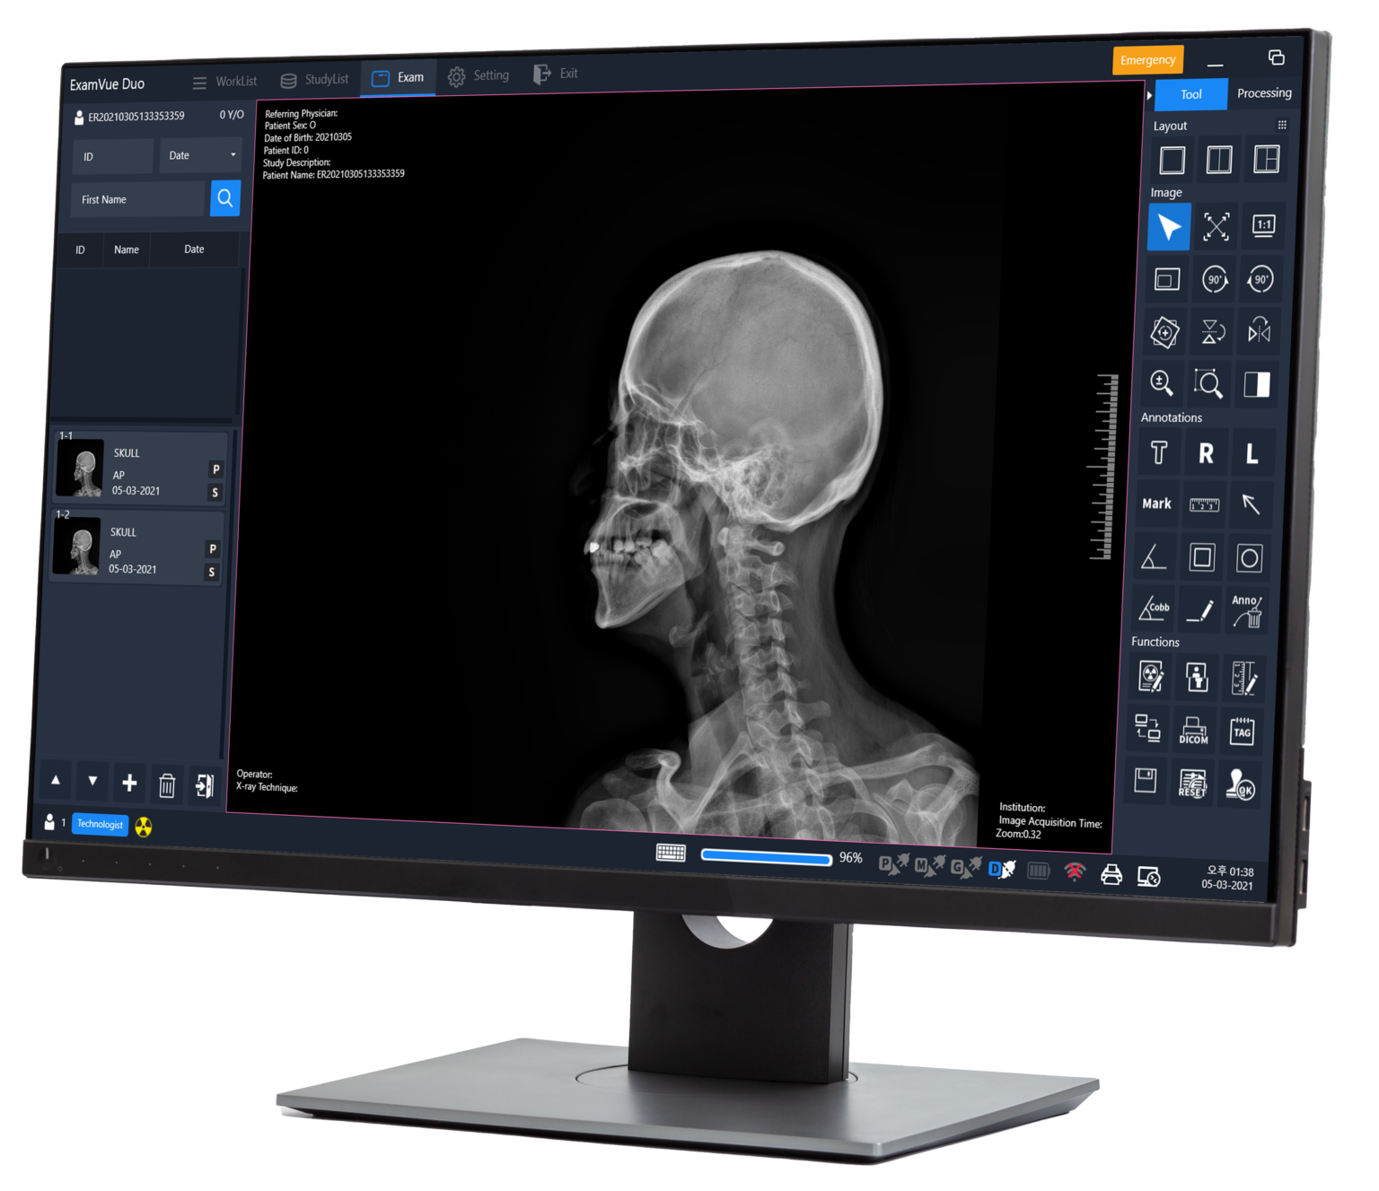Image resolution: width=1379 pixels, height=1191 pixels.
Task: Click the RESET image function
Action: click(1193, 782)
